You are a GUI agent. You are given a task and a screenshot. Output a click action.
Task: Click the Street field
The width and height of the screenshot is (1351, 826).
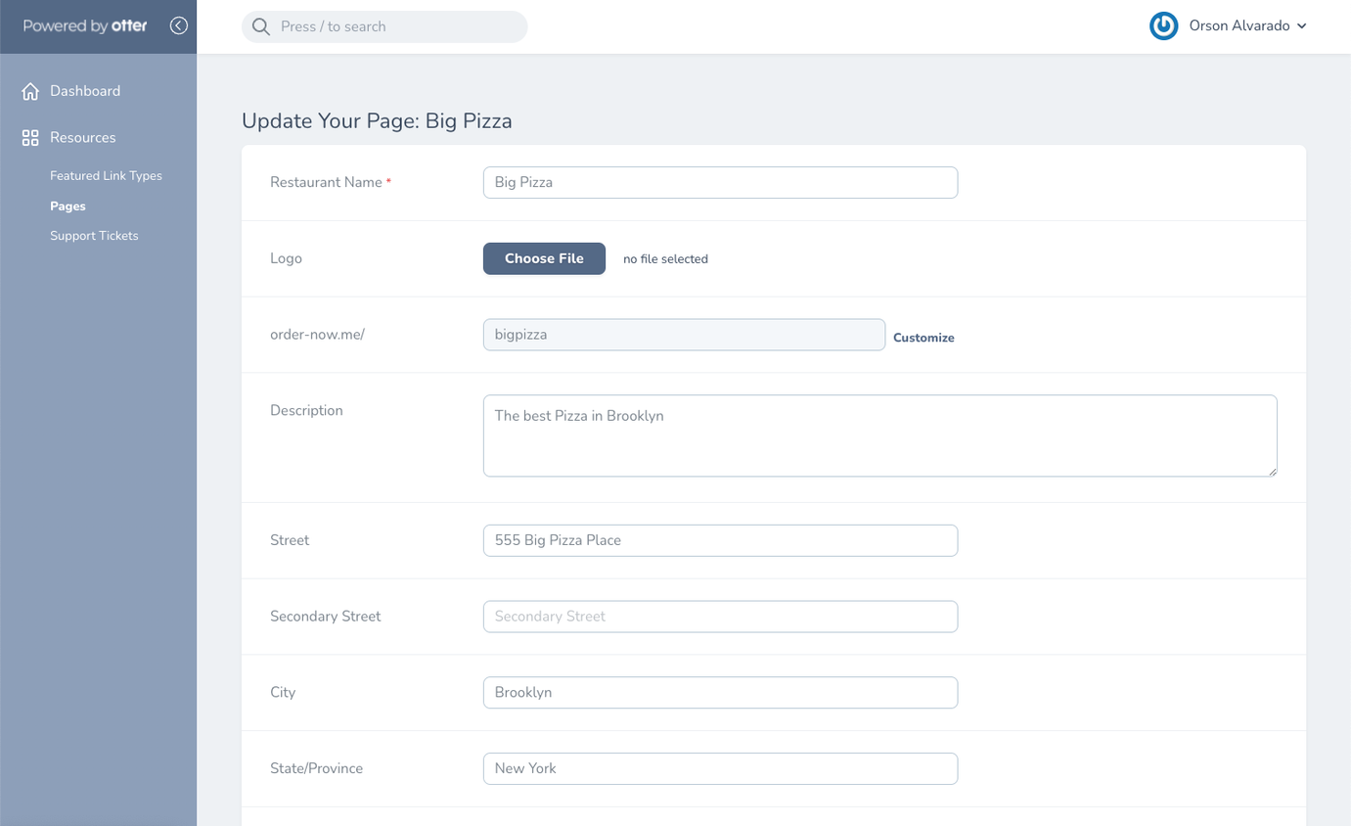click(x=720, y=540)
